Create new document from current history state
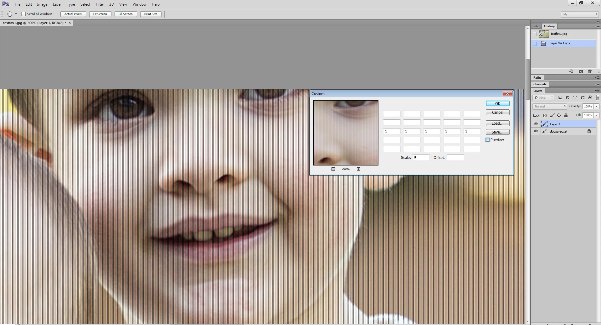This screenshot has width=601, height=325. (x=571, y=71)
